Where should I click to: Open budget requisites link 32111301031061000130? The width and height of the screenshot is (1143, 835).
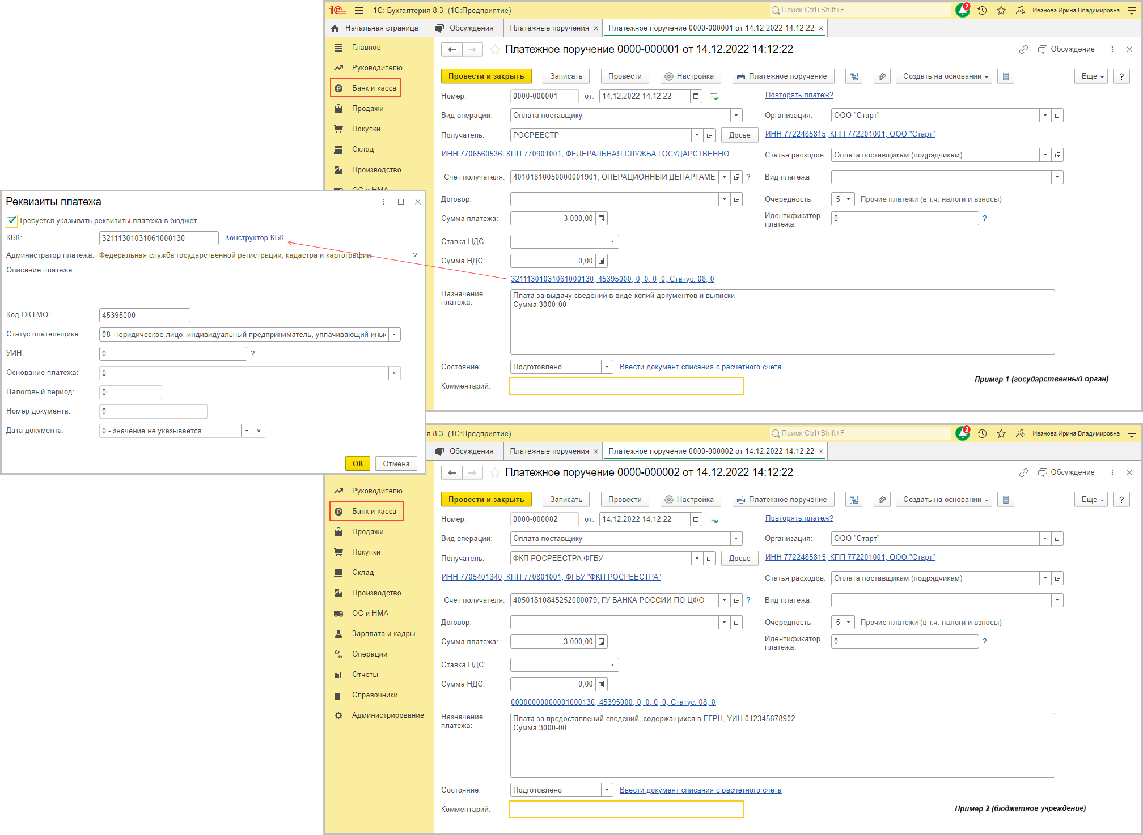click(x=612, y=279)
